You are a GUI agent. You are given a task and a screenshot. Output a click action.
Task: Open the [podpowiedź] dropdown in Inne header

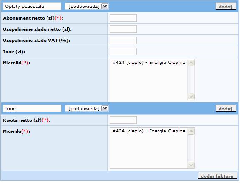pos(87,108)
